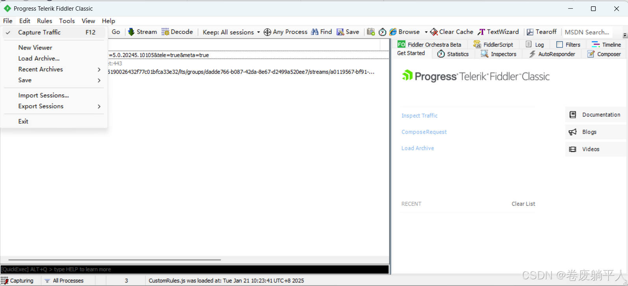The image size is (628, 286).
Task: Switch to the Log tab
Action: point(535,45)
